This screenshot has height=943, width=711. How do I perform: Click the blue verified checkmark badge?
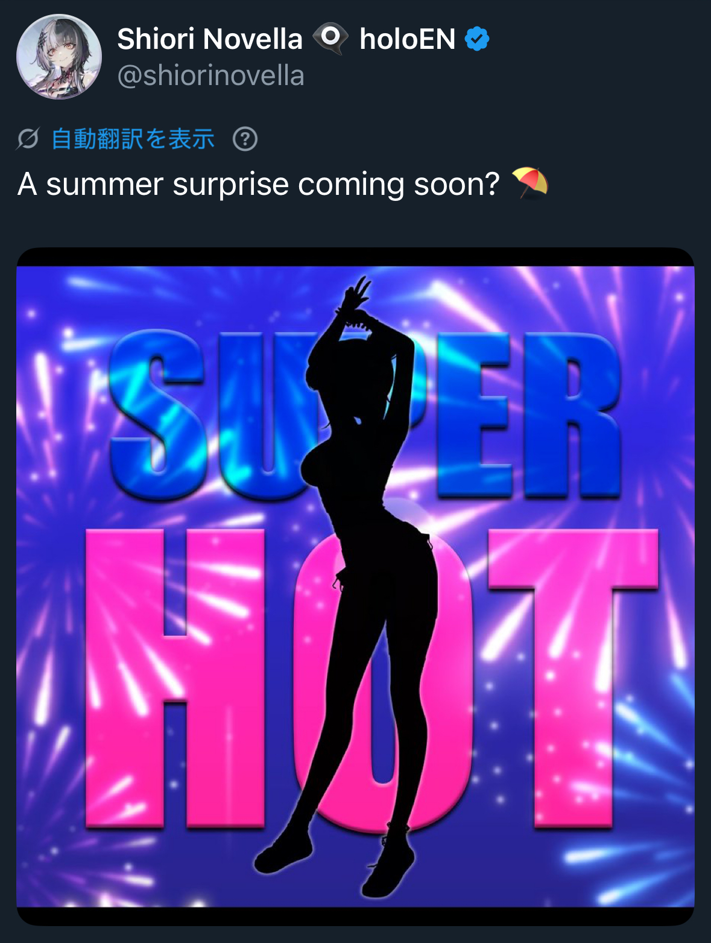[477, 39]
